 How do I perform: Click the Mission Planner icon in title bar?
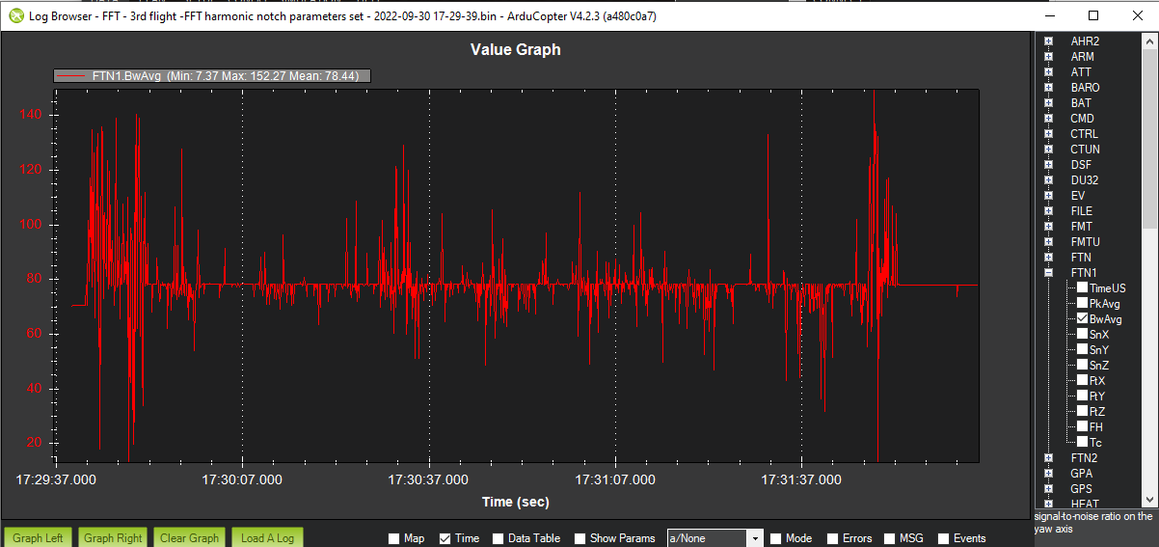pos(14,15)
